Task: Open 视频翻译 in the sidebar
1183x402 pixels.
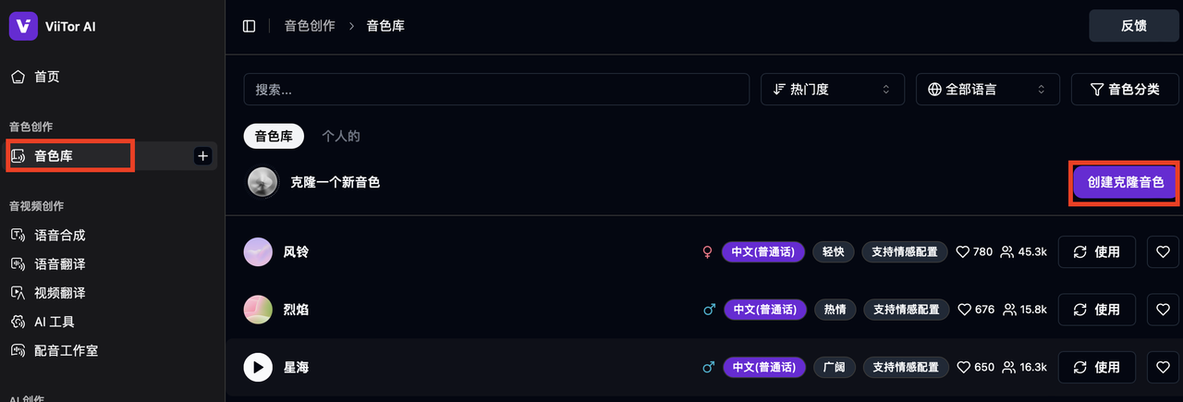Action: (59, 293)
